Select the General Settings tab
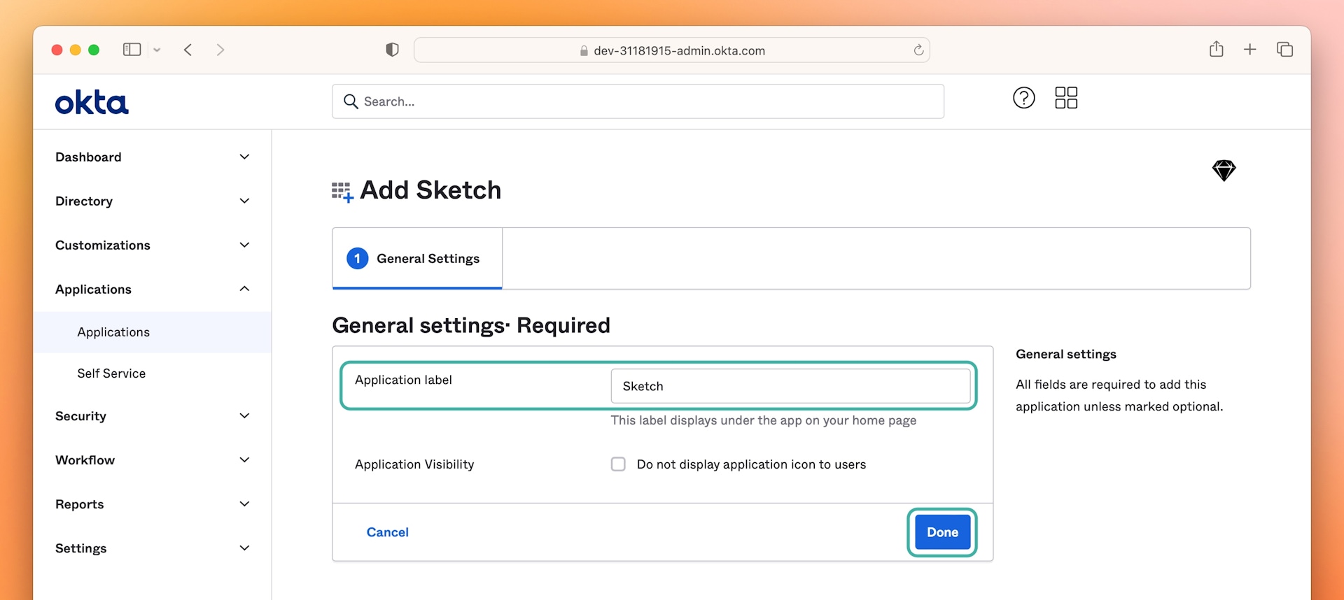 point(417,259)
